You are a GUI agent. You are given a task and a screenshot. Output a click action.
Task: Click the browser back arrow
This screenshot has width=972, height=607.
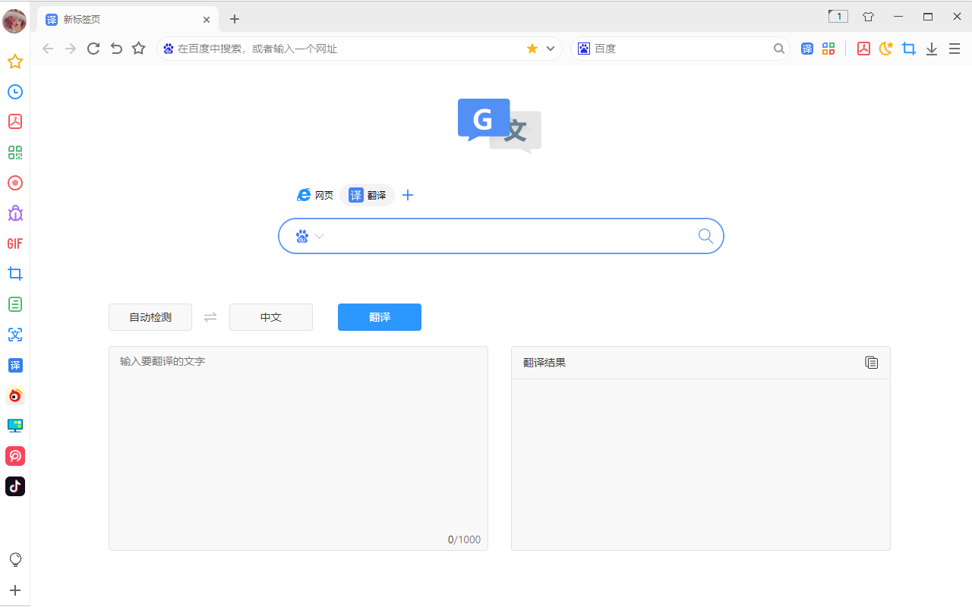point(48,49)
